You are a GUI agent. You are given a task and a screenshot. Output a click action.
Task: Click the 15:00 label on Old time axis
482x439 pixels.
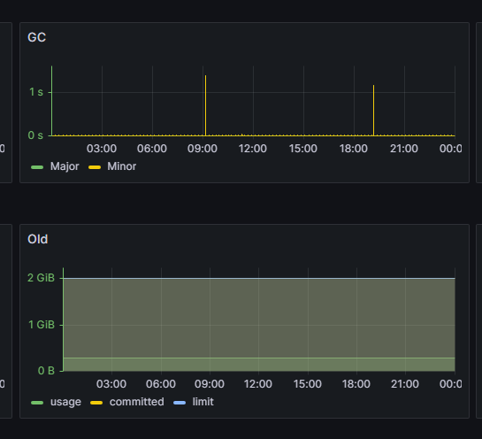point(308,384)
